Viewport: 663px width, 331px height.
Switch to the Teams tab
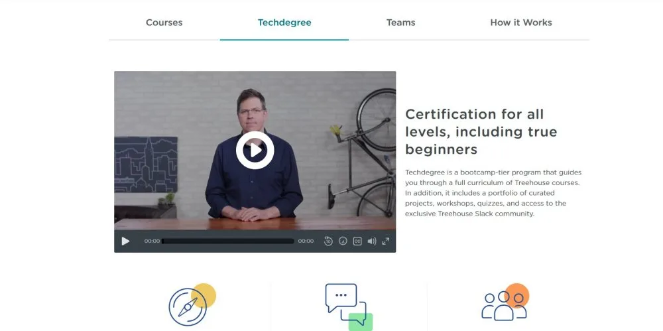point(401,23)
